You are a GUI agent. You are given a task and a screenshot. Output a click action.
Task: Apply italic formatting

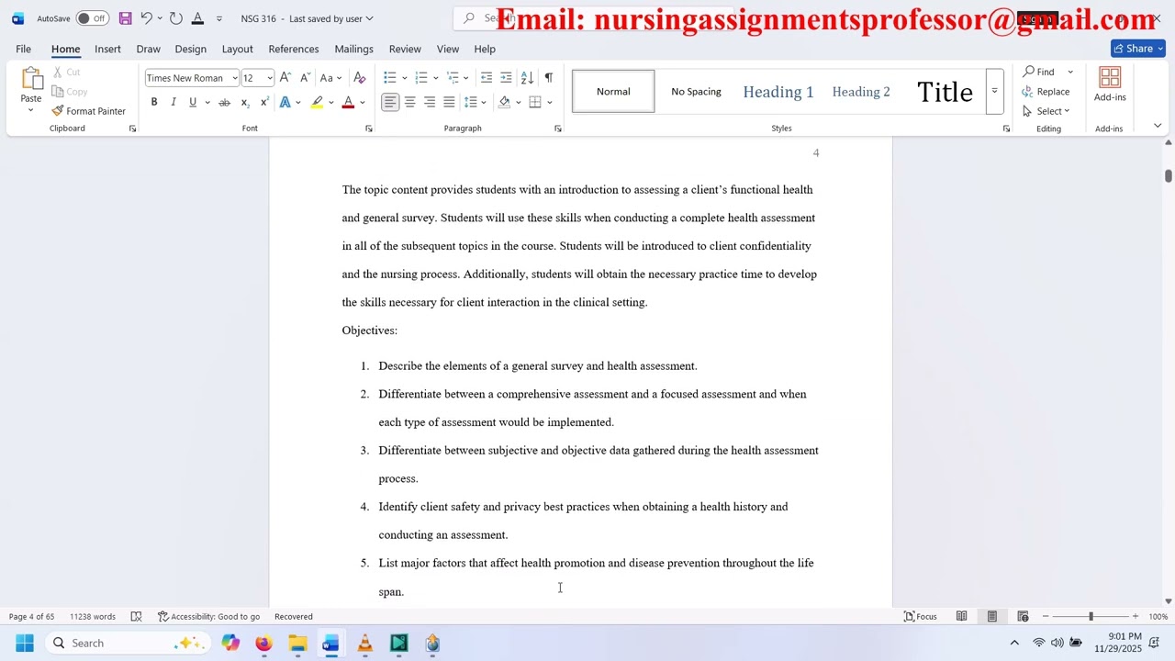pyautogui.click(x=173, y=102)
